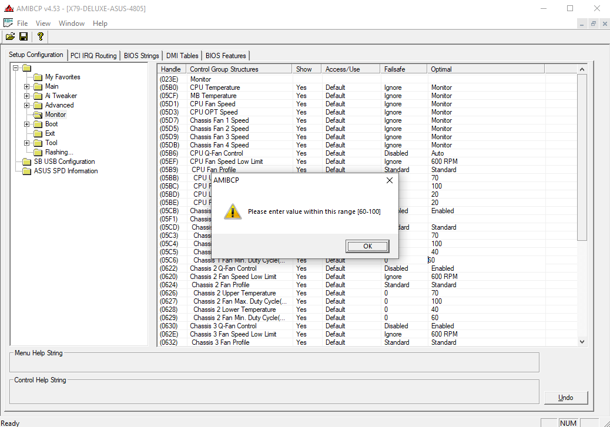Confirm the range warning with OK

click(x=367, y=246)
